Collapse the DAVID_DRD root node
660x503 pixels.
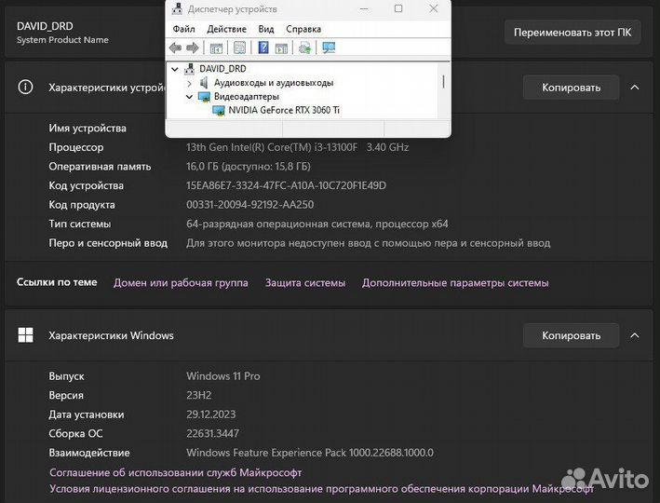[175, 69]
